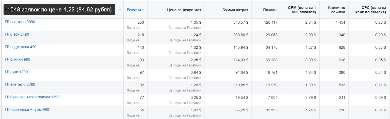Sort by Цена за результат column
This screenshot has height=119, width=390.
pyautogui.click(x=184, y=10)
